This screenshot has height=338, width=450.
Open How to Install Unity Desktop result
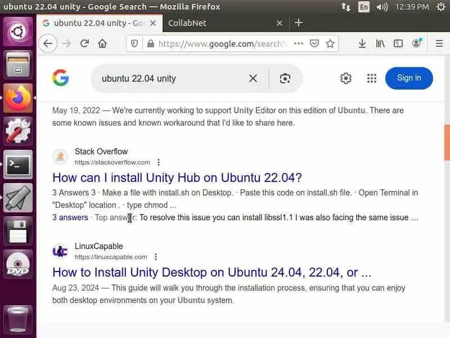[212, 272]
